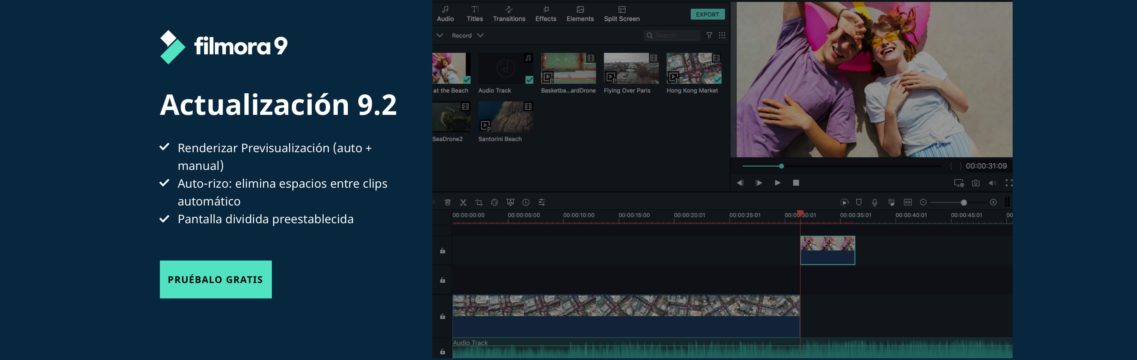This screenshot has height=360, width=1137.
Task: Select the Flying Over Paris thumbnail
Action: click(x=631, y=68)
